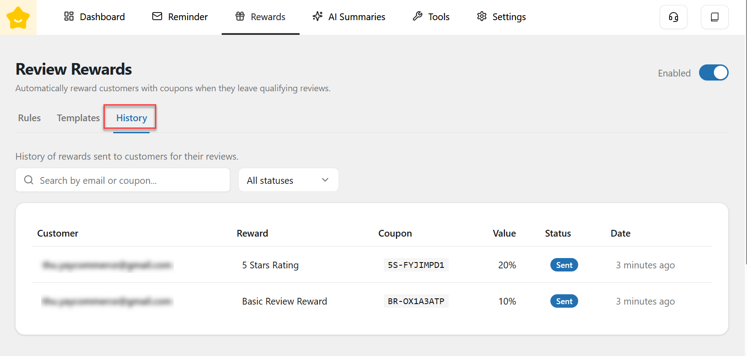Focus the search by email or coupon field
This screenshot has width=747, height=356.
point(130,180)
